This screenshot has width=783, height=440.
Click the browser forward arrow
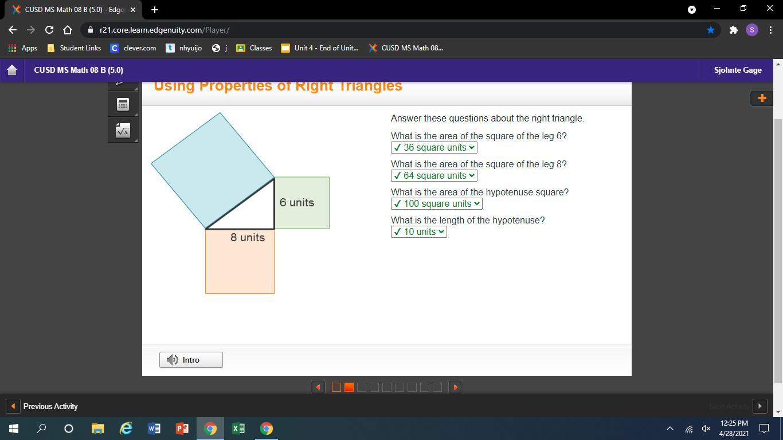click(x=31, y=30)
